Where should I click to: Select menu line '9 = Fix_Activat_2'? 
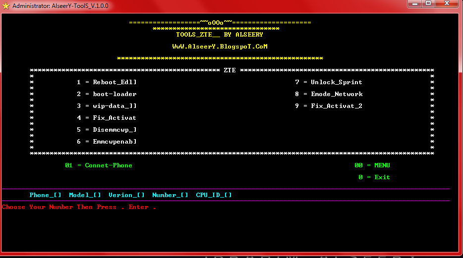tap(328, 106)
